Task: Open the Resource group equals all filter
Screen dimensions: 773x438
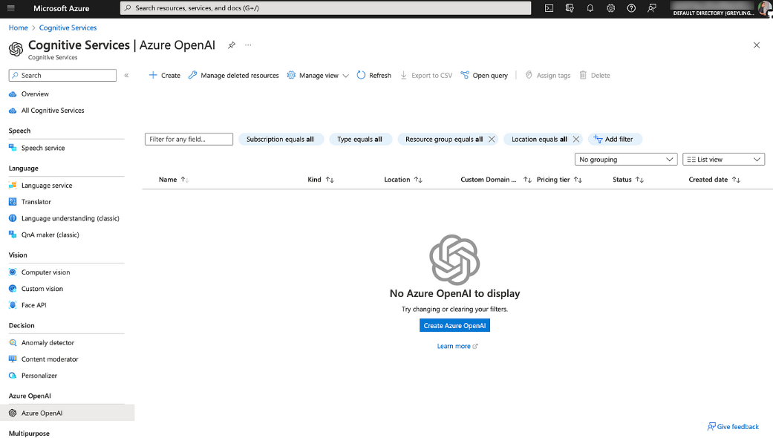Action: (444, 140)
